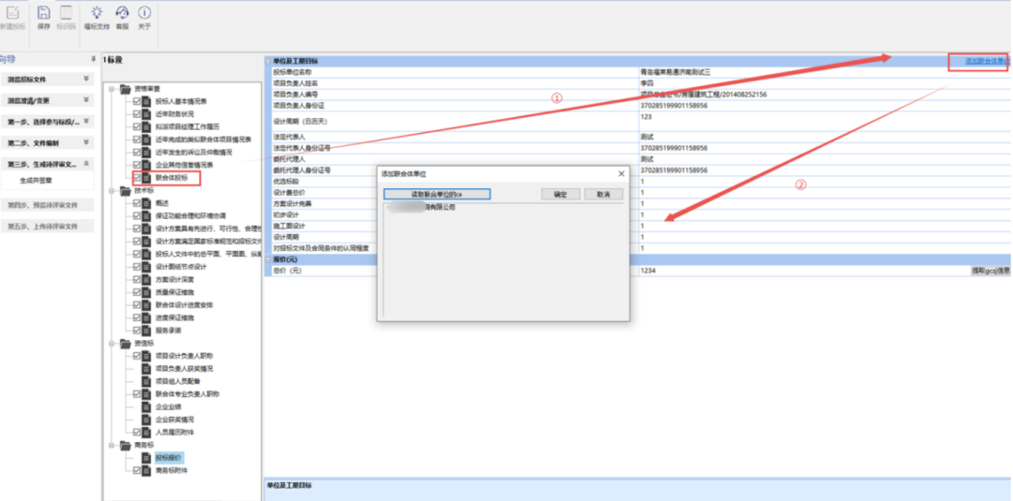Toggle checkbox for 商务标附件
The width and height of the screenshot is (1013, 501).
coord(136,471)
